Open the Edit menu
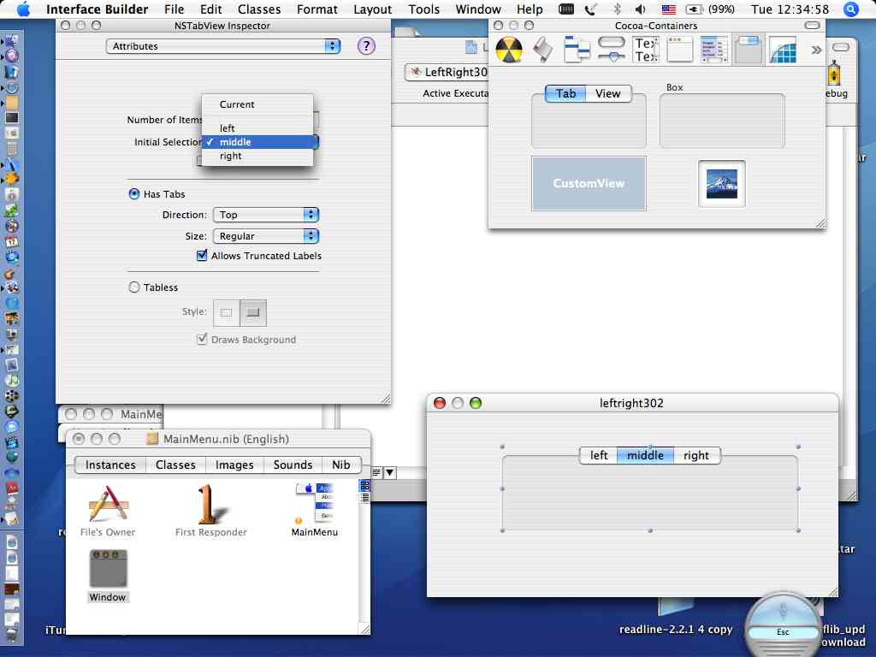Screen dimensions: 876x657 [x=210, y=9]
